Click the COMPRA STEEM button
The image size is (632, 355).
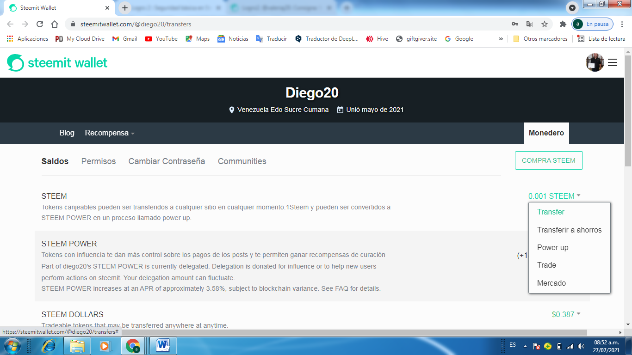(549, 160)
